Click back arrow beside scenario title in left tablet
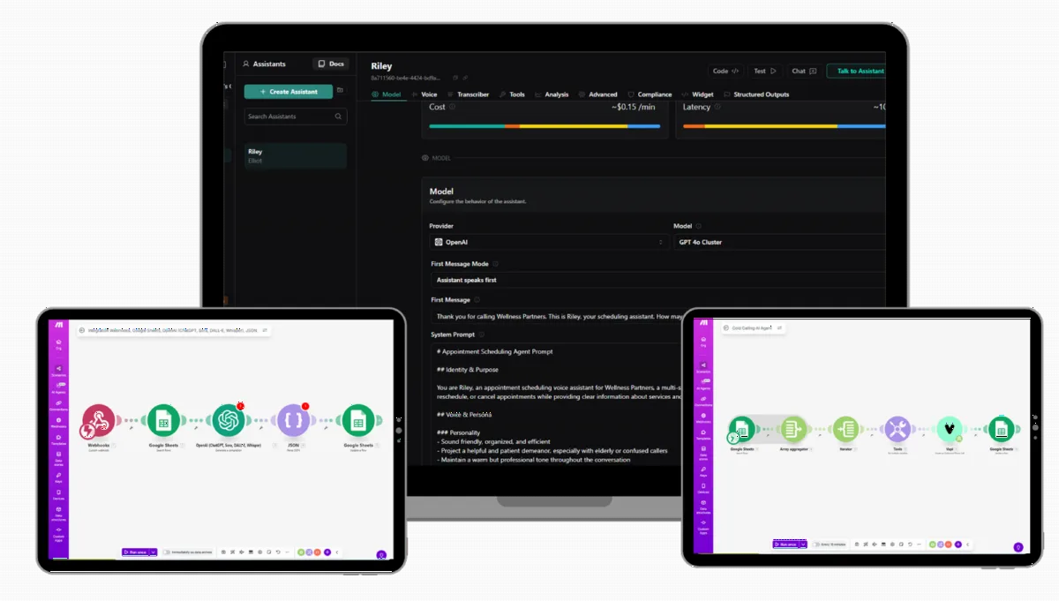The width and height of the screenshot is (1059, 601). pos(82,330)
